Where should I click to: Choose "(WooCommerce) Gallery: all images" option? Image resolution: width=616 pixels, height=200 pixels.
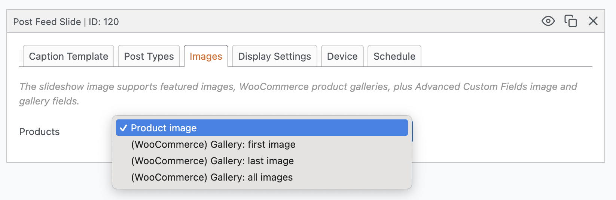point(212,177)
